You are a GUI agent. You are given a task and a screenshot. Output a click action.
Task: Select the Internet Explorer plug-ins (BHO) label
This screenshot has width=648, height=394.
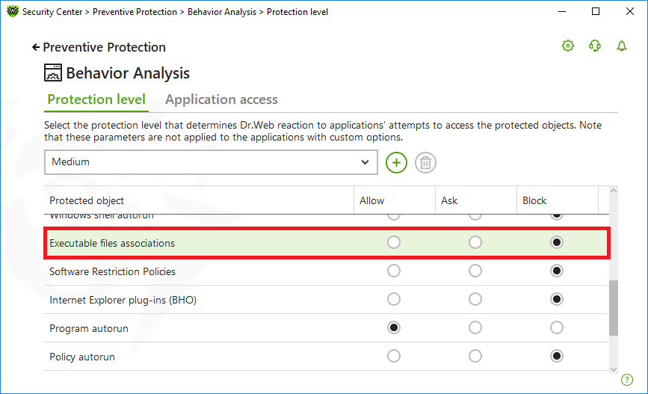tap(123, 300)
